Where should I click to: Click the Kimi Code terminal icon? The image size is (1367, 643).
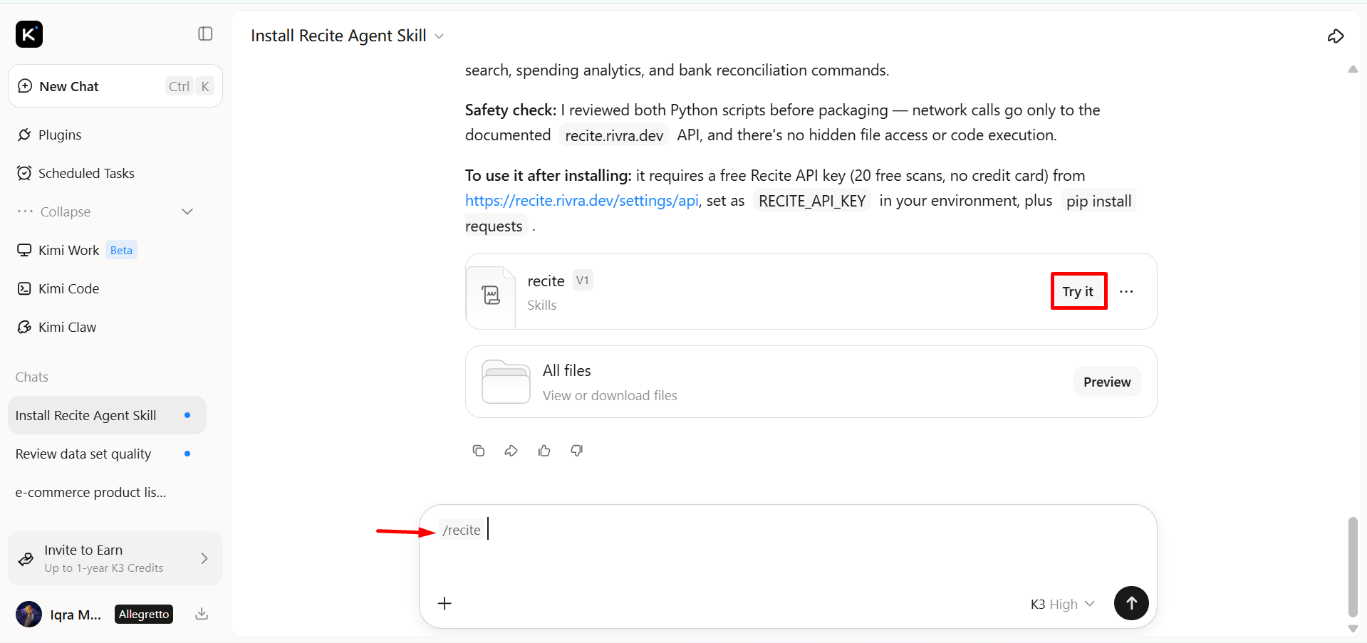pos(24,288)
